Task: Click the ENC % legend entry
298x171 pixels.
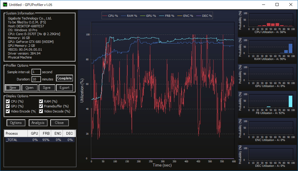Action: (185, 16)
